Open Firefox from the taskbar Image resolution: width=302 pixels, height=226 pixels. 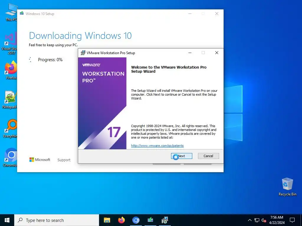(121, 220)
